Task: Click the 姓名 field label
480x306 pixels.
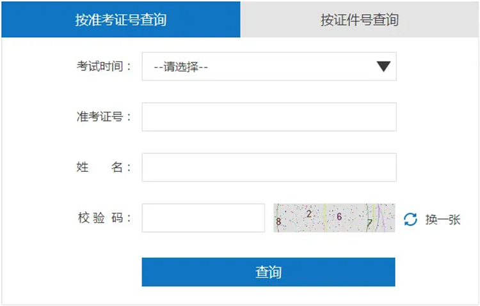Action: (x=104, y=167)
